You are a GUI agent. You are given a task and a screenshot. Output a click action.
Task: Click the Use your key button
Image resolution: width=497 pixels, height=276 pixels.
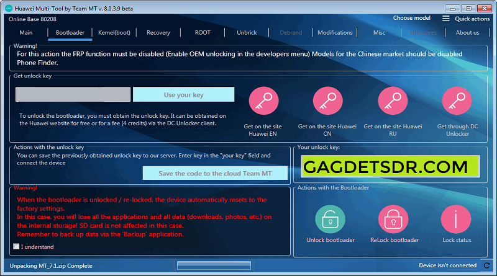[x=183, y=95]
